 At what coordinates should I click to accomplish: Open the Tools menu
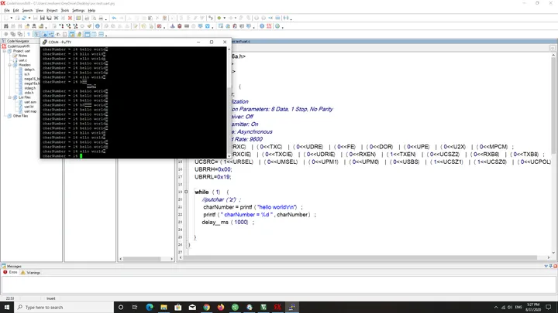[65, 10]
